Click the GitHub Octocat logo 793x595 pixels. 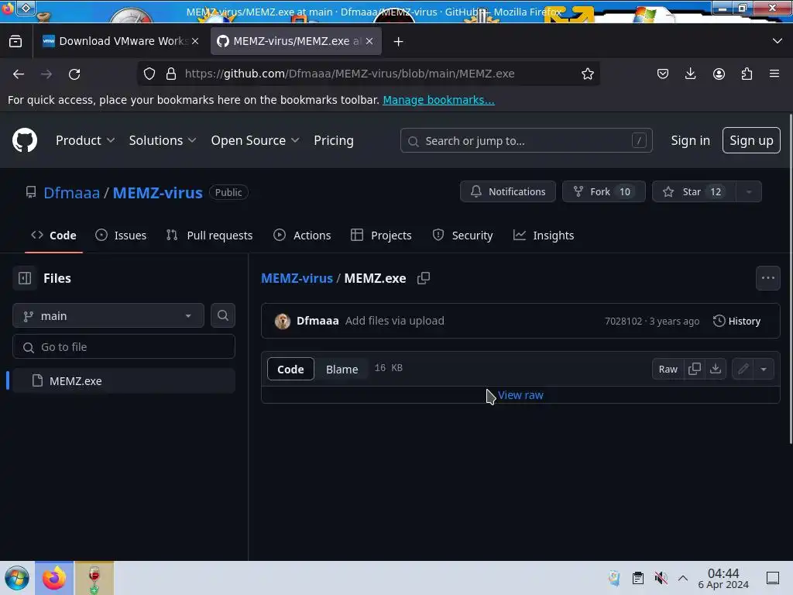(25, 140)
